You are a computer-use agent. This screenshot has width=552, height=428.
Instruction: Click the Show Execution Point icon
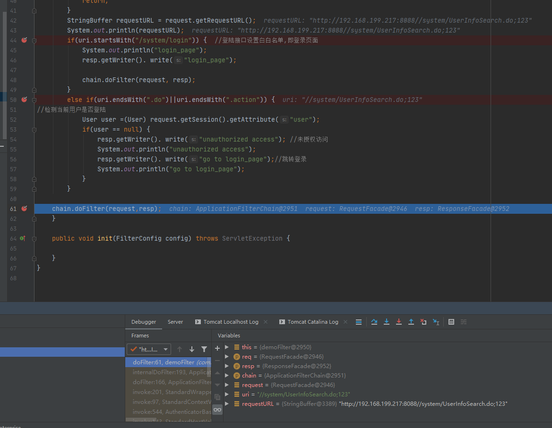pyautogui.click(x=359, y=322)
